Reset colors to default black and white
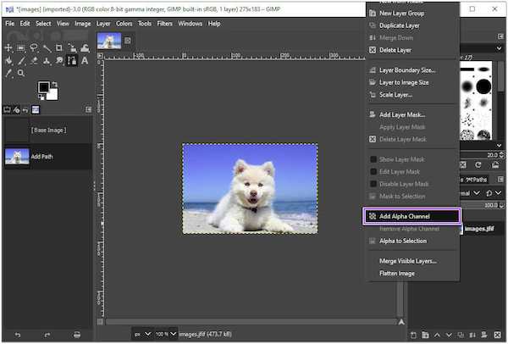The height and width of the screenshot is (344, 508). pyautogui.click(x=41, y=97)
